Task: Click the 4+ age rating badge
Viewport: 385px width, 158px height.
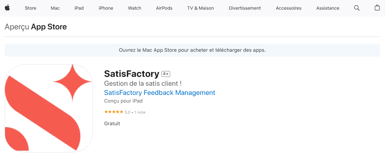Action: coord(166,74)
